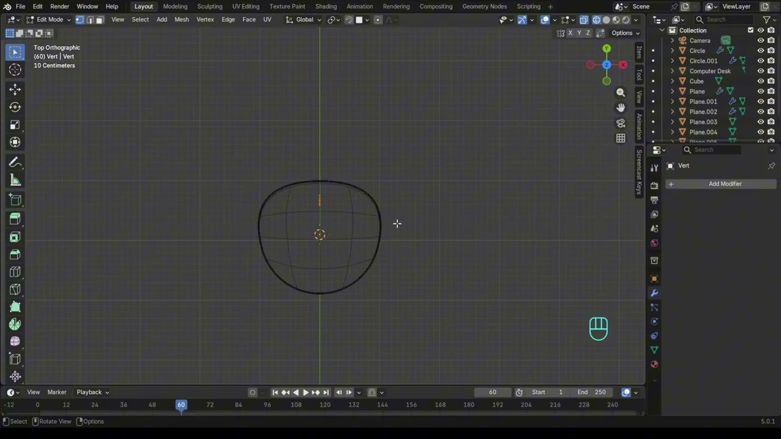Open Item sidebar tab
This screenshot has height=439, width=781.
[x=639, y=52]
